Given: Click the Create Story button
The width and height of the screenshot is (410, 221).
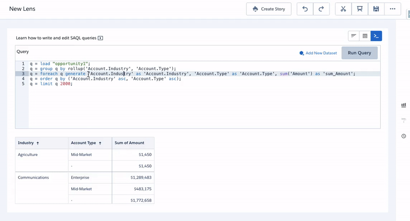Looking at the screenshot, I should point(269,9).
